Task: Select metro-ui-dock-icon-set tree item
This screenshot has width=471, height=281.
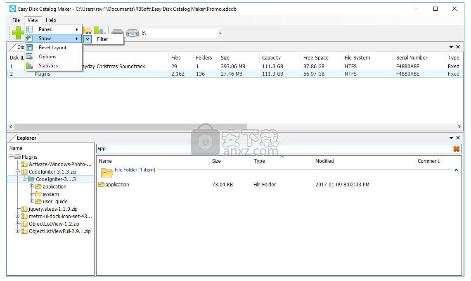Action: coord(60,216)
